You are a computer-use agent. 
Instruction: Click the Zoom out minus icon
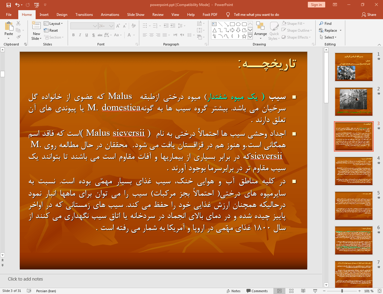324,291
